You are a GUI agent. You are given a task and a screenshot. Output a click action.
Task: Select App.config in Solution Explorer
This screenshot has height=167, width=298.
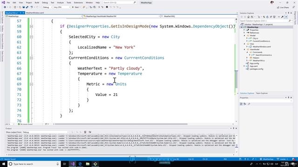pyautogui.click(x=254, y=64)
